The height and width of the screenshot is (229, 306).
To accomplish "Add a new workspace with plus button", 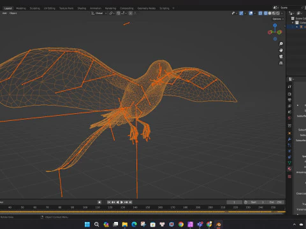I will coord(173,8).
